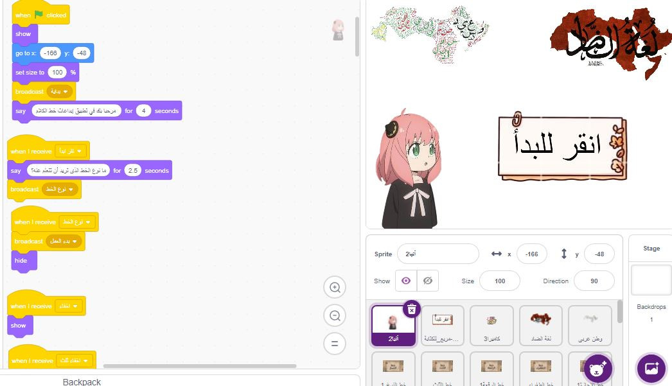Open the نقر ابدأ receive message dropdown
This screenshot has width=672, height=386.
tap(71, 151)
